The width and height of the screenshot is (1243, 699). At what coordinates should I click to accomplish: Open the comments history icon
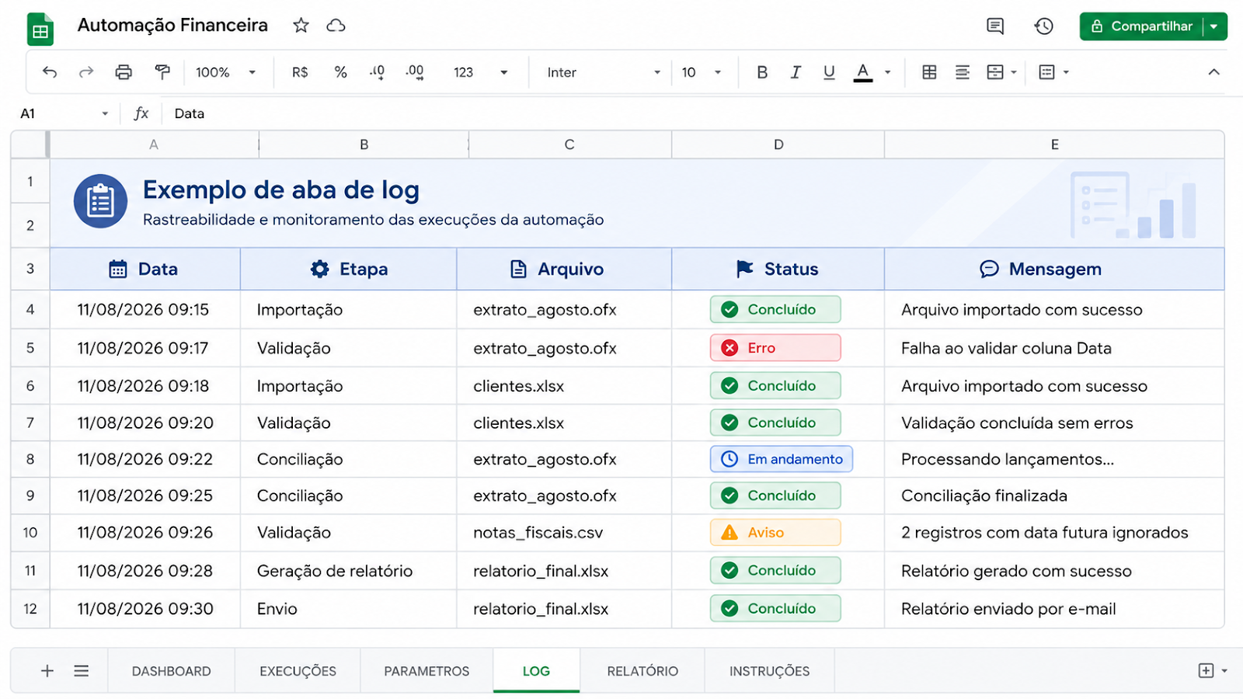(995, 26)
